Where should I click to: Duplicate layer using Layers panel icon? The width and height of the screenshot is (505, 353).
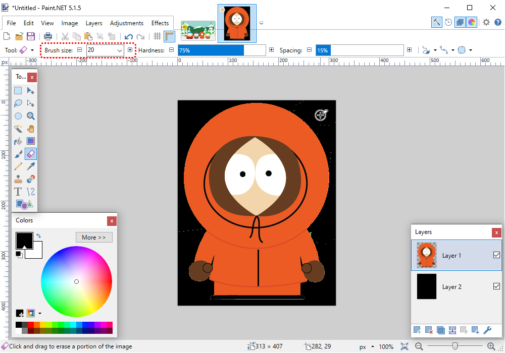440,330
